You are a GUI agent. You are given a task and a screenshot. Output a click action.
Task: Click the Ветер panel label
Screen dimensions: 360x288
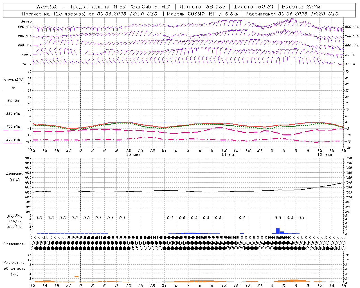26,21
